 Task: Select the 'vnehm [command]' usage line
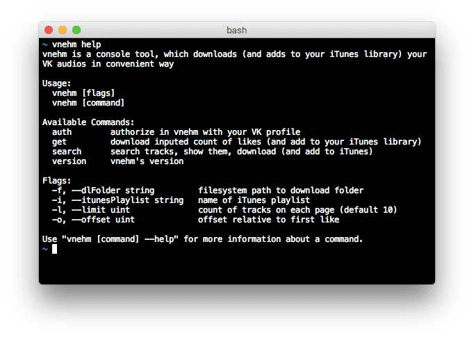click(x=88, y=103)
